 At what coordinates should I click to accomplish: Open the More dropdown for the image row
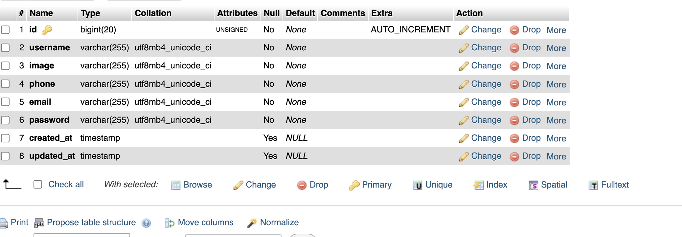tap(556, 66)
